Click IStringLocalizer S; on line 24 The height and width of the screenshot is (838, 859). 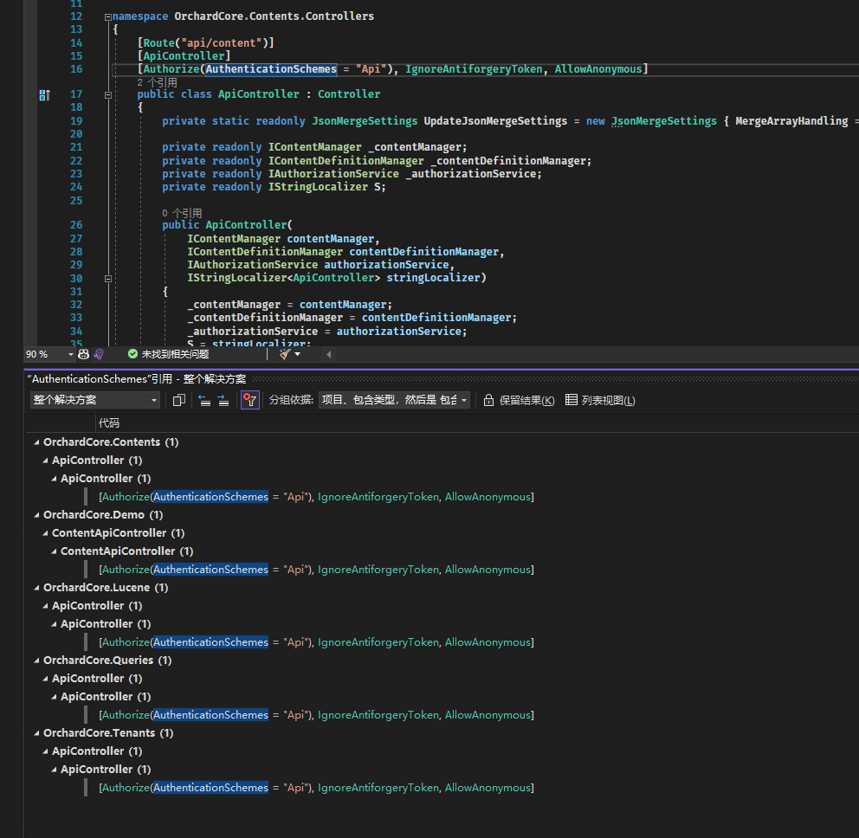(326, 187)
